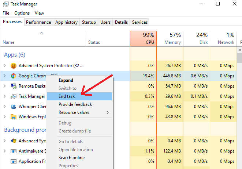
Task: Choose Search online in context menu
Action: [x=71, y=158]
